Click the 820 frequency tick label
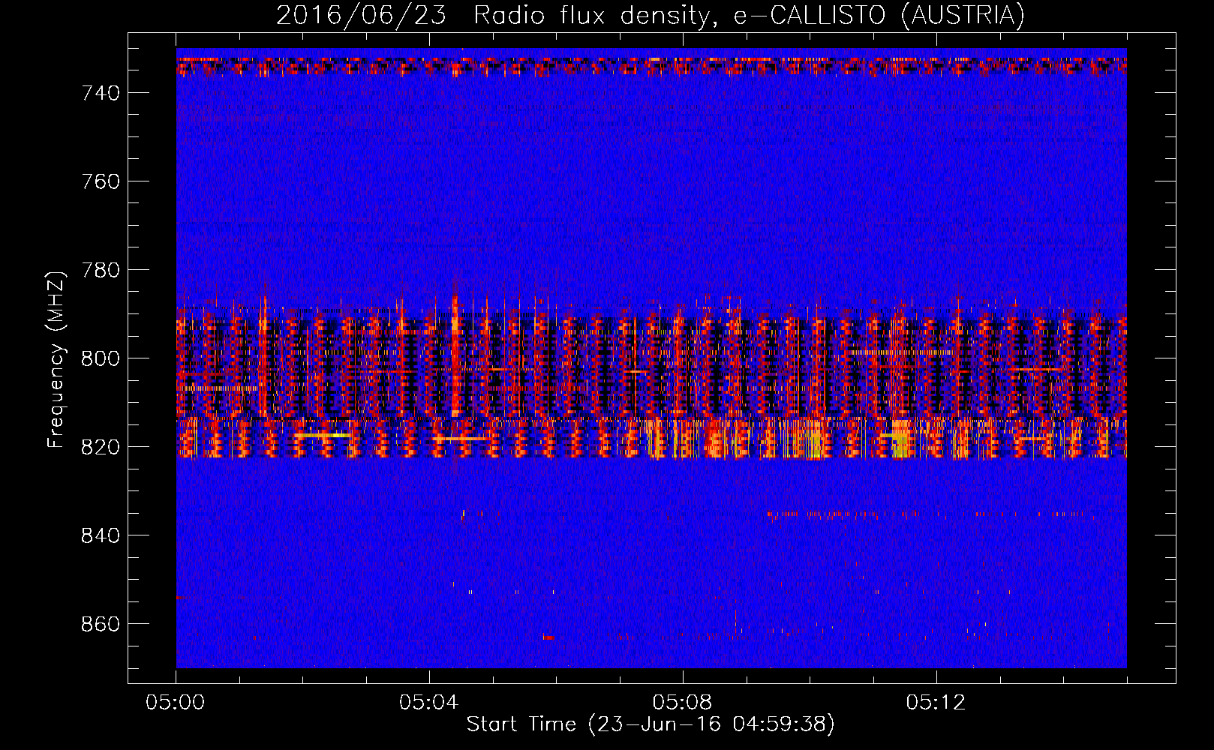 click(x=101, y=447)
